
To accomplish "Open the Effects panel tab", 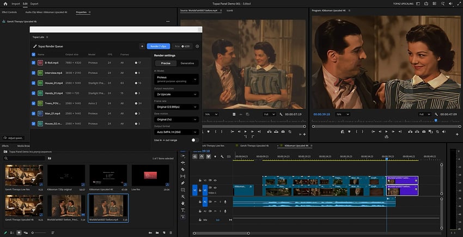I will click(x=5, y=146).
